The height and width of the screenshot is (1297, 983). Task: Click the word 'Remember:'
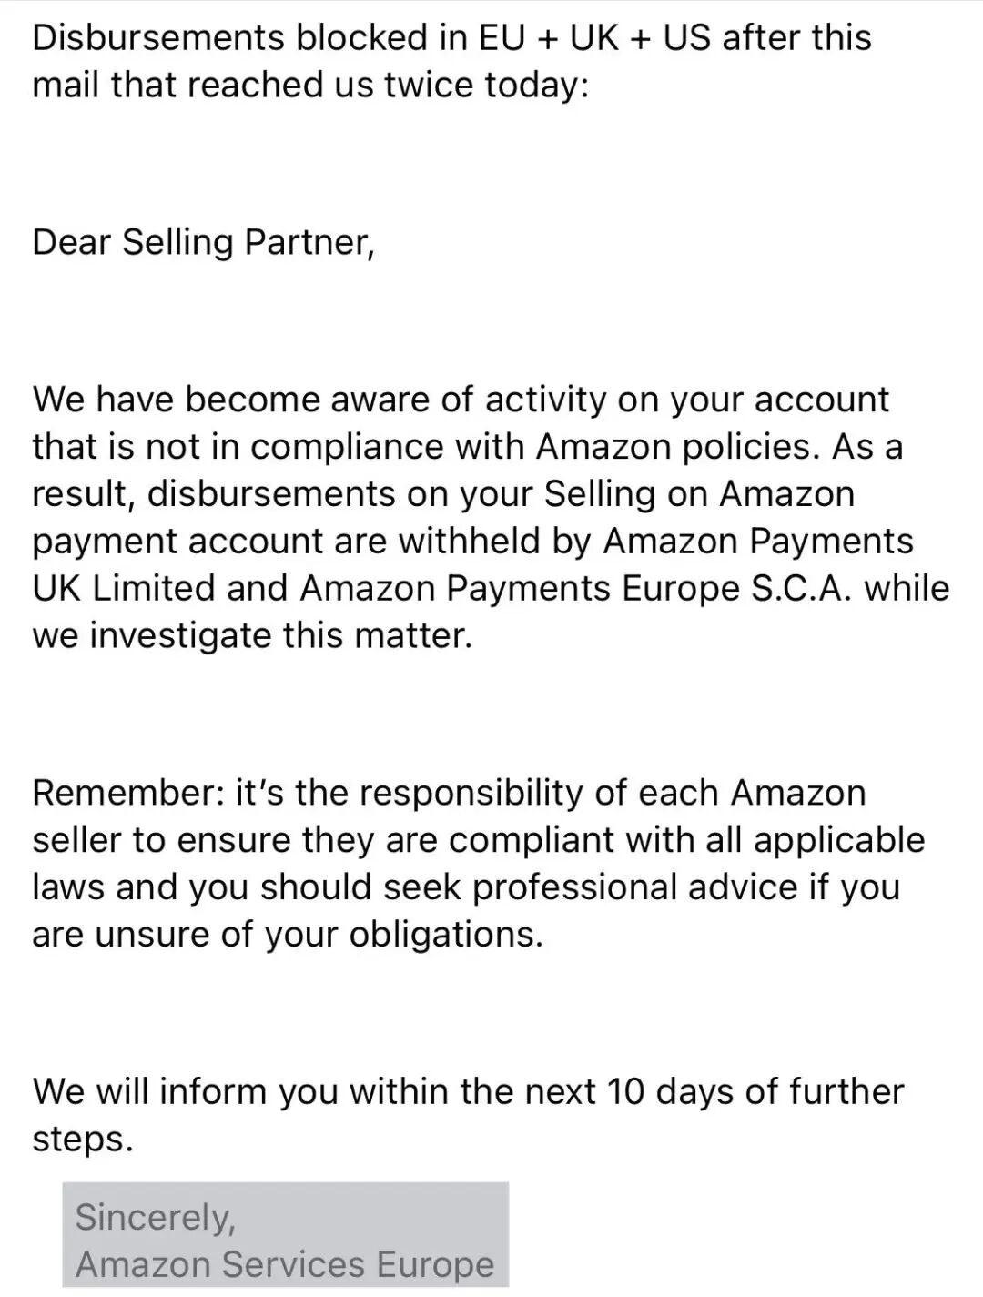click(129, 794)
